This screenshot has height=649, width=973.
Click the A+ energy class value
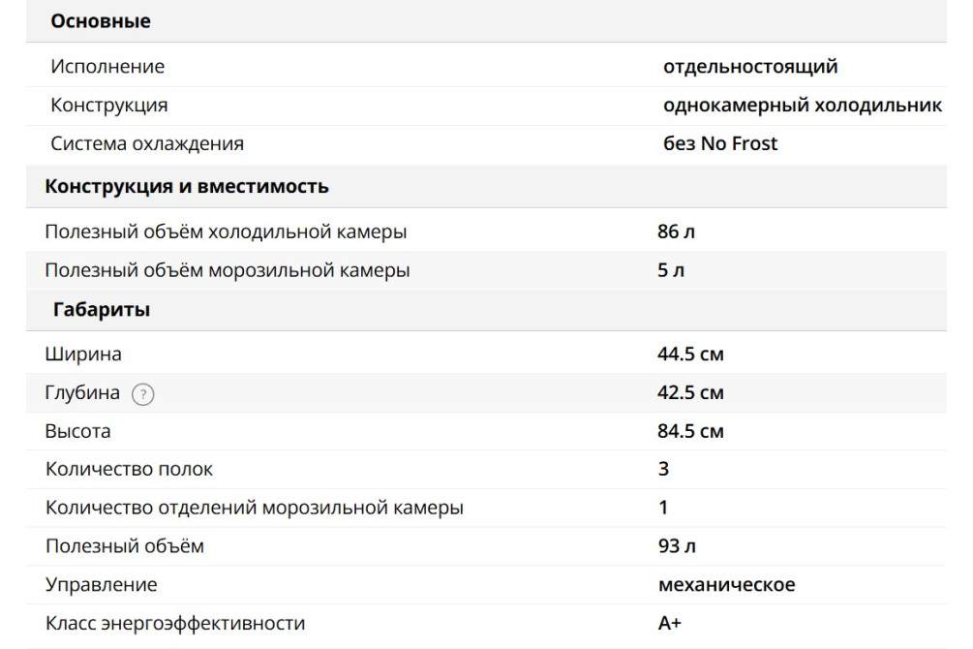[x=669, y=624]
